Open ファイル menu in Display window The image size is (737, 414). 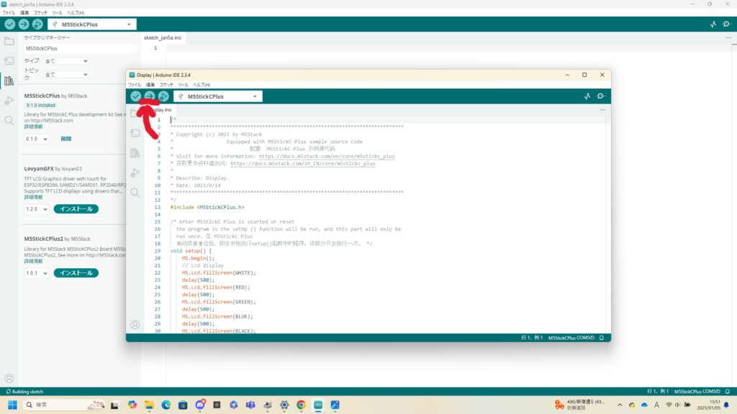point(135,85)
